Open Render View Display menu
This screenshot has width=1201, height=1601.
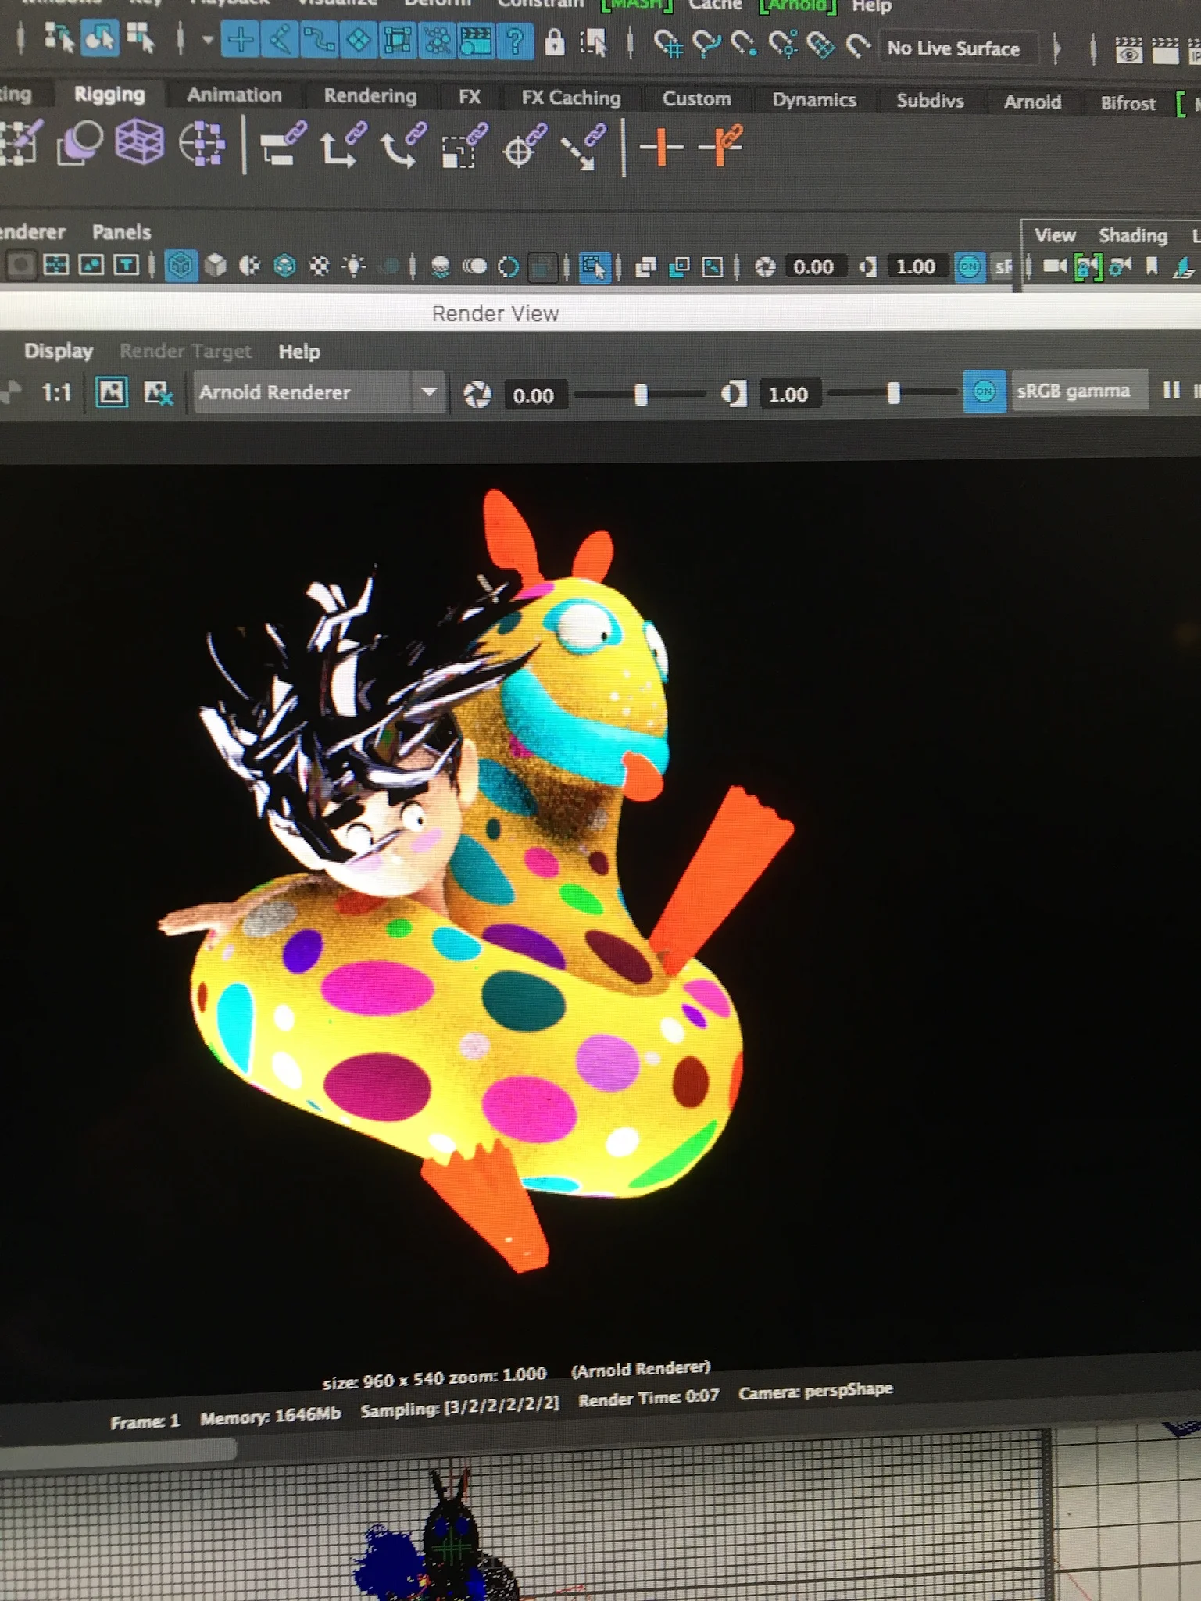click(x=59, y=351)
